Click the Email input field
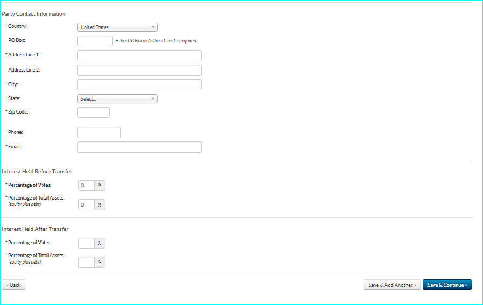This screenshot has height=305, width=483. tap(139, 147)
